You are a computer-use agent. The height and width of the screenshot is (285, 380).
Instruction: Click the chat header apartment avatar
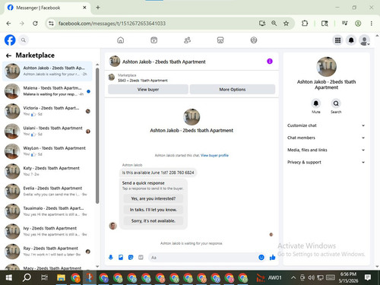click(115, 62)
